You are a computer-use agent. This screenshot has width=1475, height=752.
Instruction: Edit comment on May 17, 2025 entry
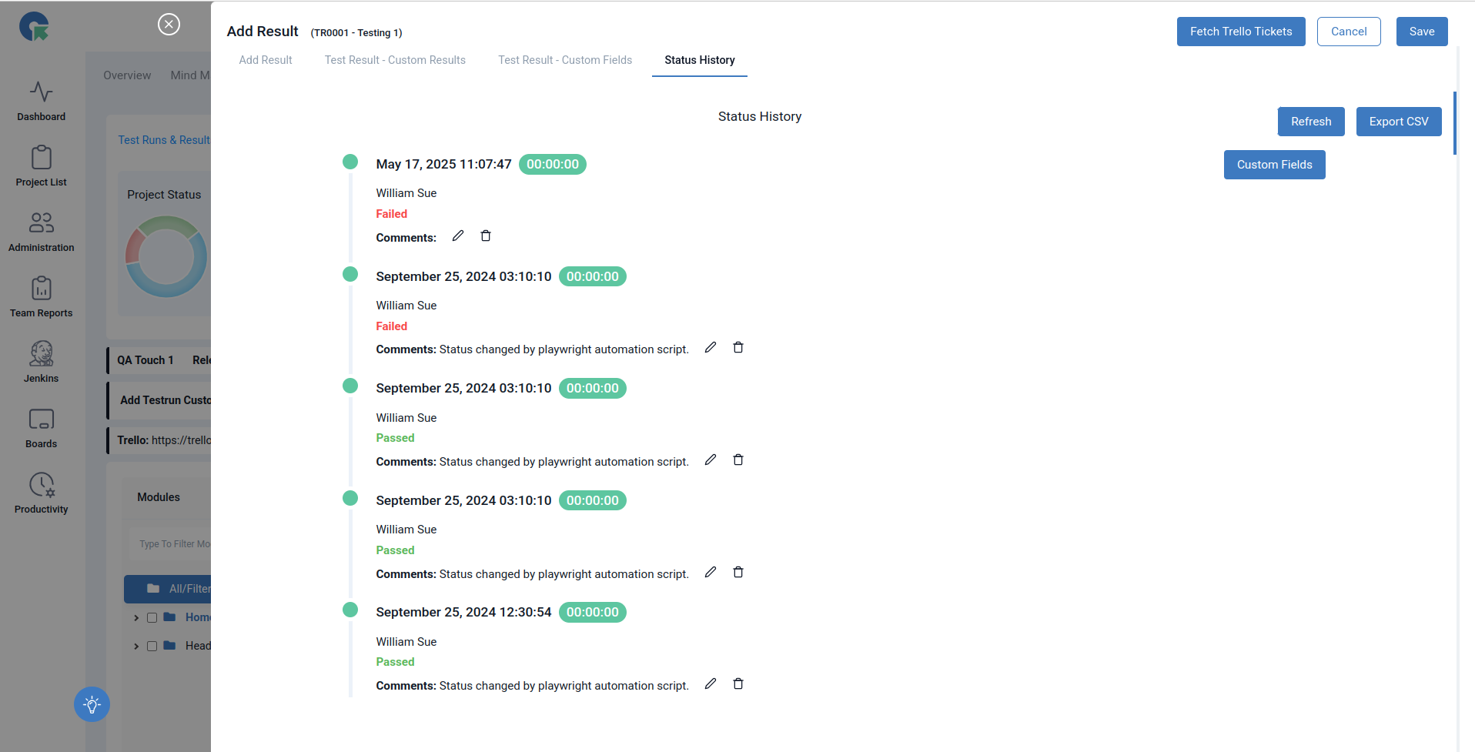pos(458,236)
